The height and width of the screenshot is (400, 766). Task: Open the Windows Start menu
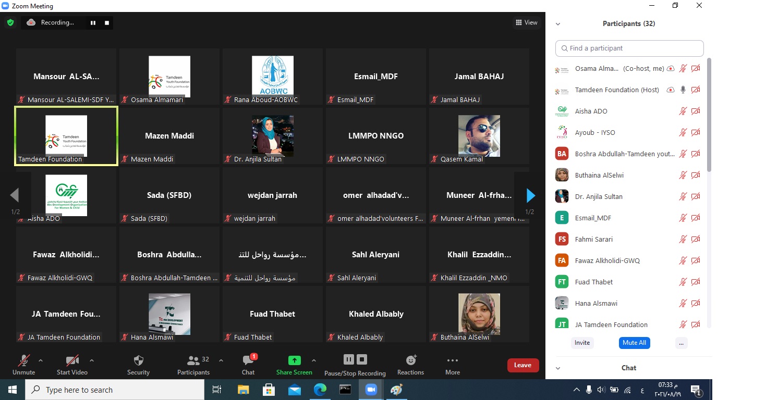(12, 390)
